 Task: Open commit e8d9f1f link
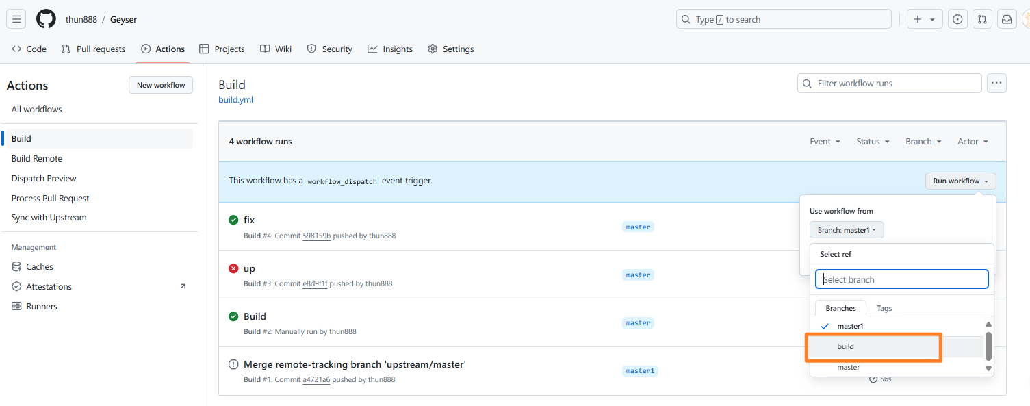tap(315, 283)
